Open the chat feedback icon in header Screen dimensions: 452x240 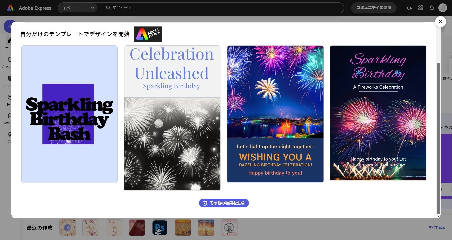(410, 8)
